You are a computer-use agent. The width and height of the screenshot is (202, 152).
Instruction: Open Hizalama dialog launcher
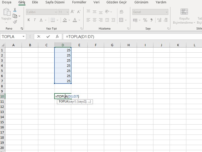(128, 29)
